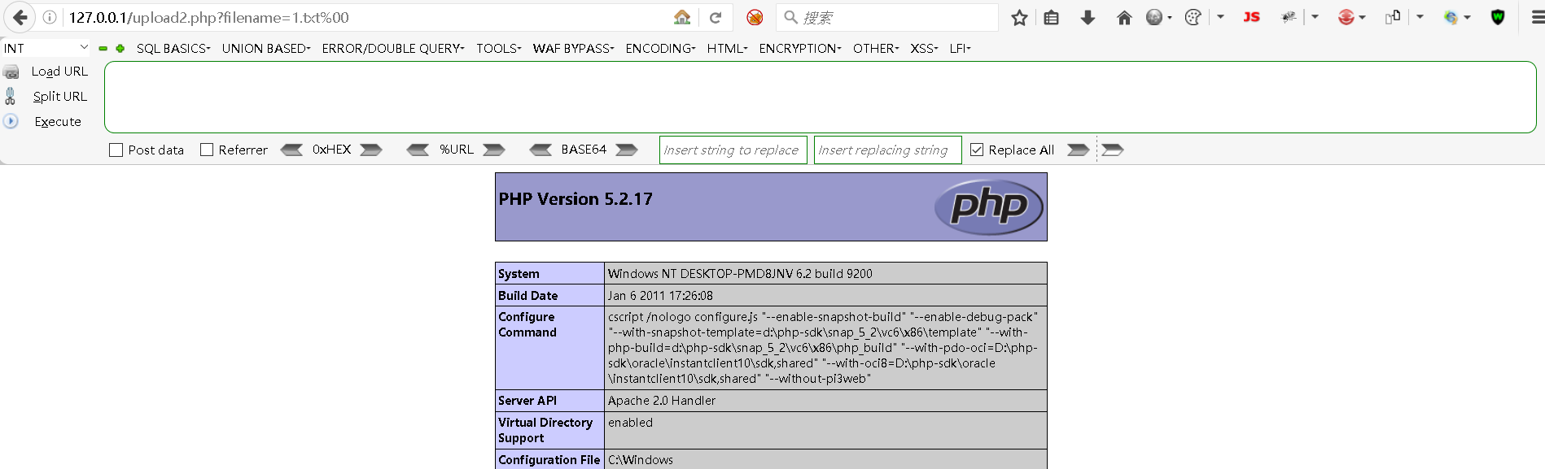The image size is (1545, 469).
Task: Click the gray globe extension icon
Action: click(x=1154, y=17)
